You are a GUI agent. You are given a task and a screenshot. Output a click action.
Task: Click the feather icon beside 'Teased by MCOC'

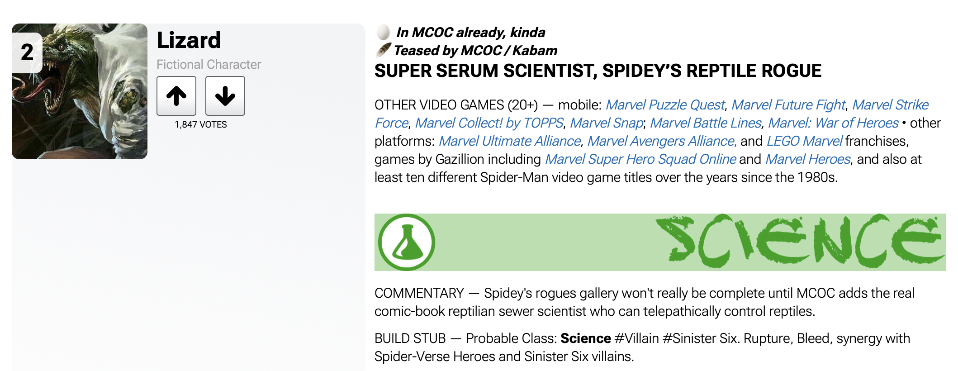coord(383,50)
